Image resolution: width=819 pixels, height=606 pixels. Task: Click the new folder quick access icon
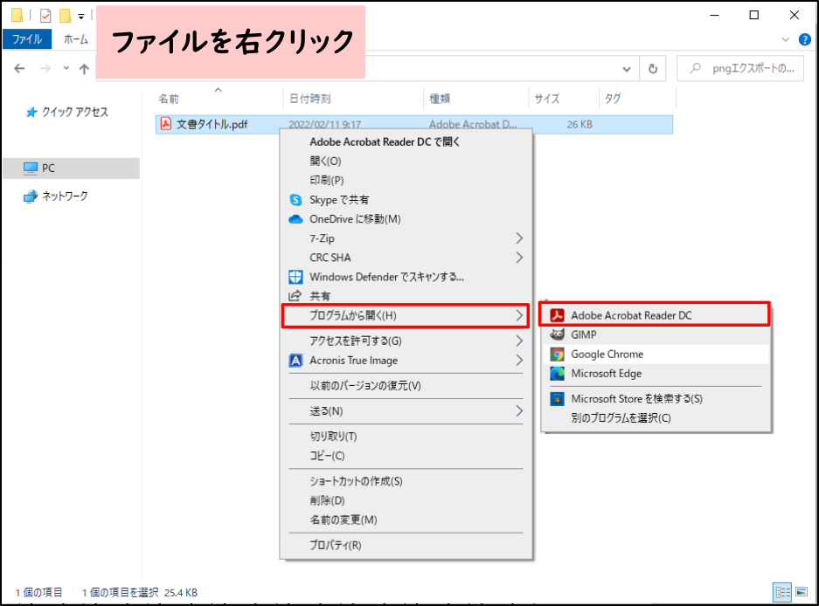click(65, 16)
